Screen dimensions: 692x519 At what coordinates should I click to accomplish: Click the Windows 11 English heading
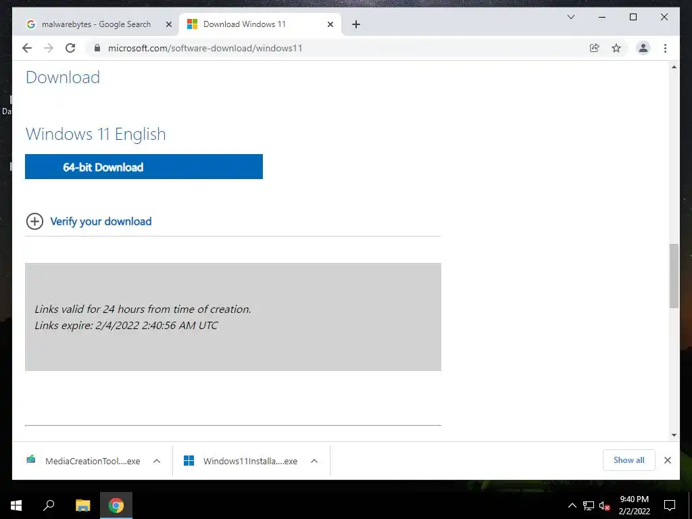coord(96,134)
